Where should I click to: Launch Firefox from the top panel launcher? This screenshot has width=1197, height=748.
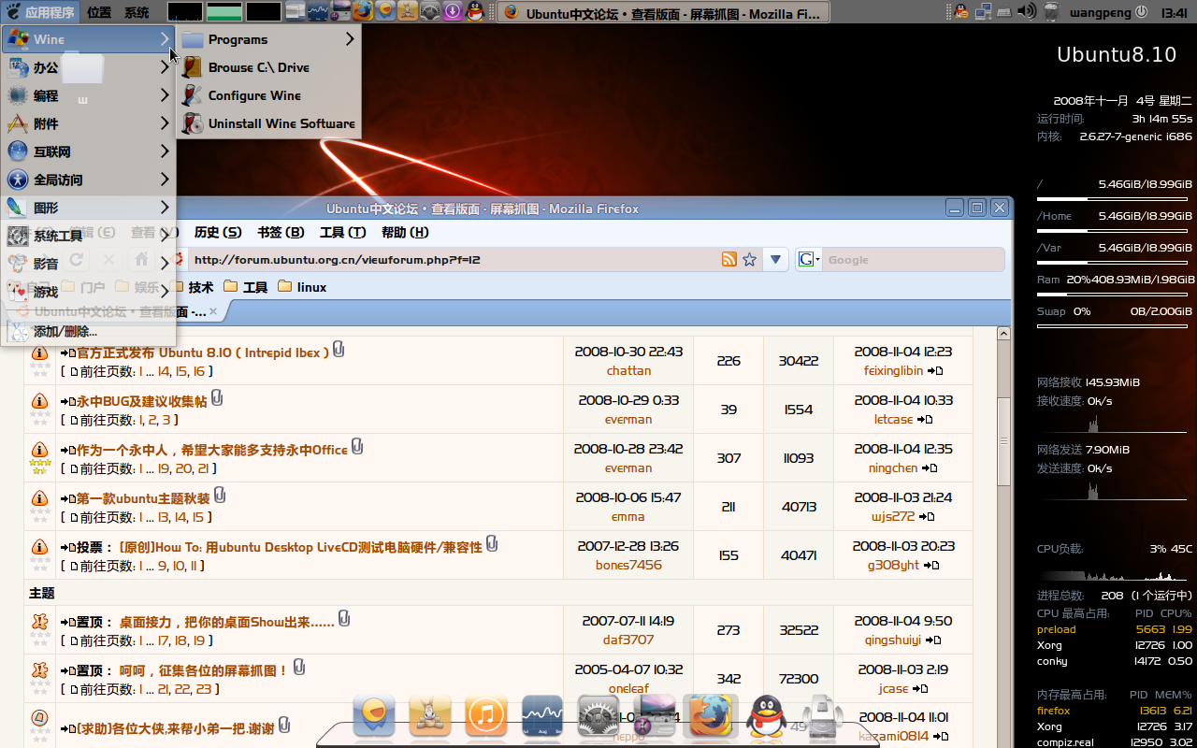(x=362, y=12)
